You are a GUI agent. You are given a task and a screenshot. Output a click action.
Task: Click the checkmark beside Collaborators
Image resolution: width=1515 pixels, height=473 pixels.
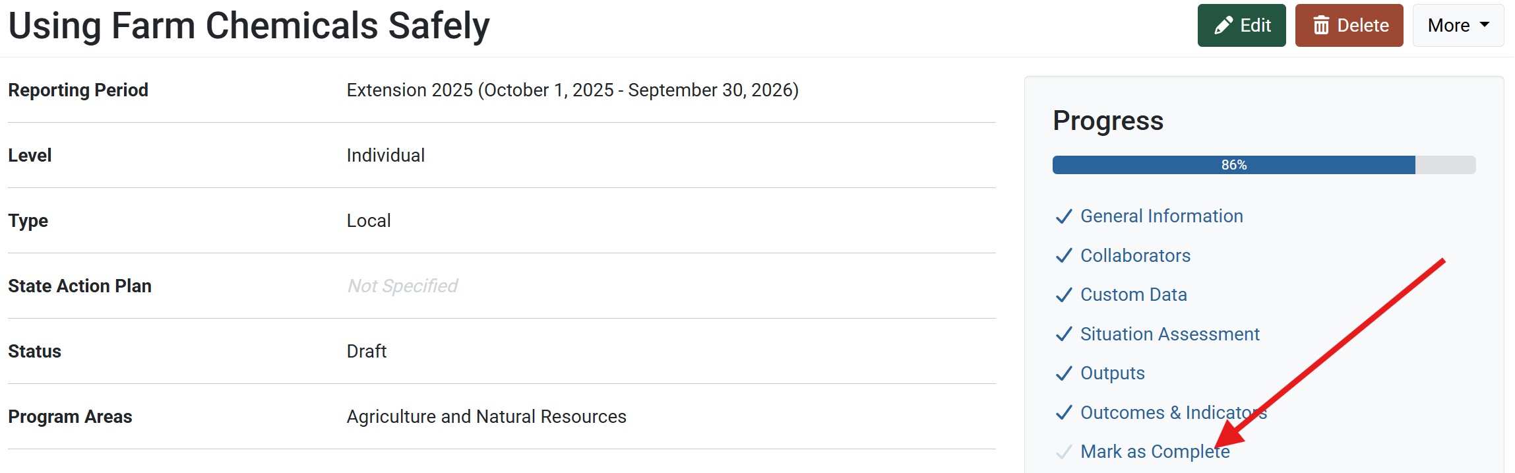click(x=1064, y=256)
